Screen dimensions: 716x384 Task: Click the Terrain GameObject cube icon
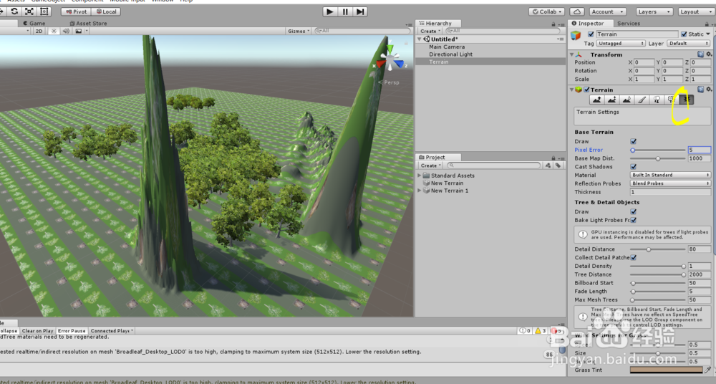click(x=576, y=35)
